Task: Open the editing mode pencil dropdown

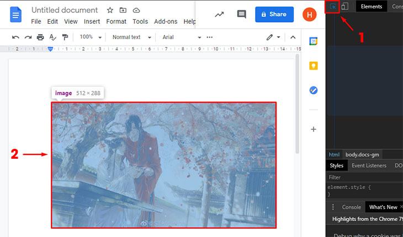Action: point(273,37)
